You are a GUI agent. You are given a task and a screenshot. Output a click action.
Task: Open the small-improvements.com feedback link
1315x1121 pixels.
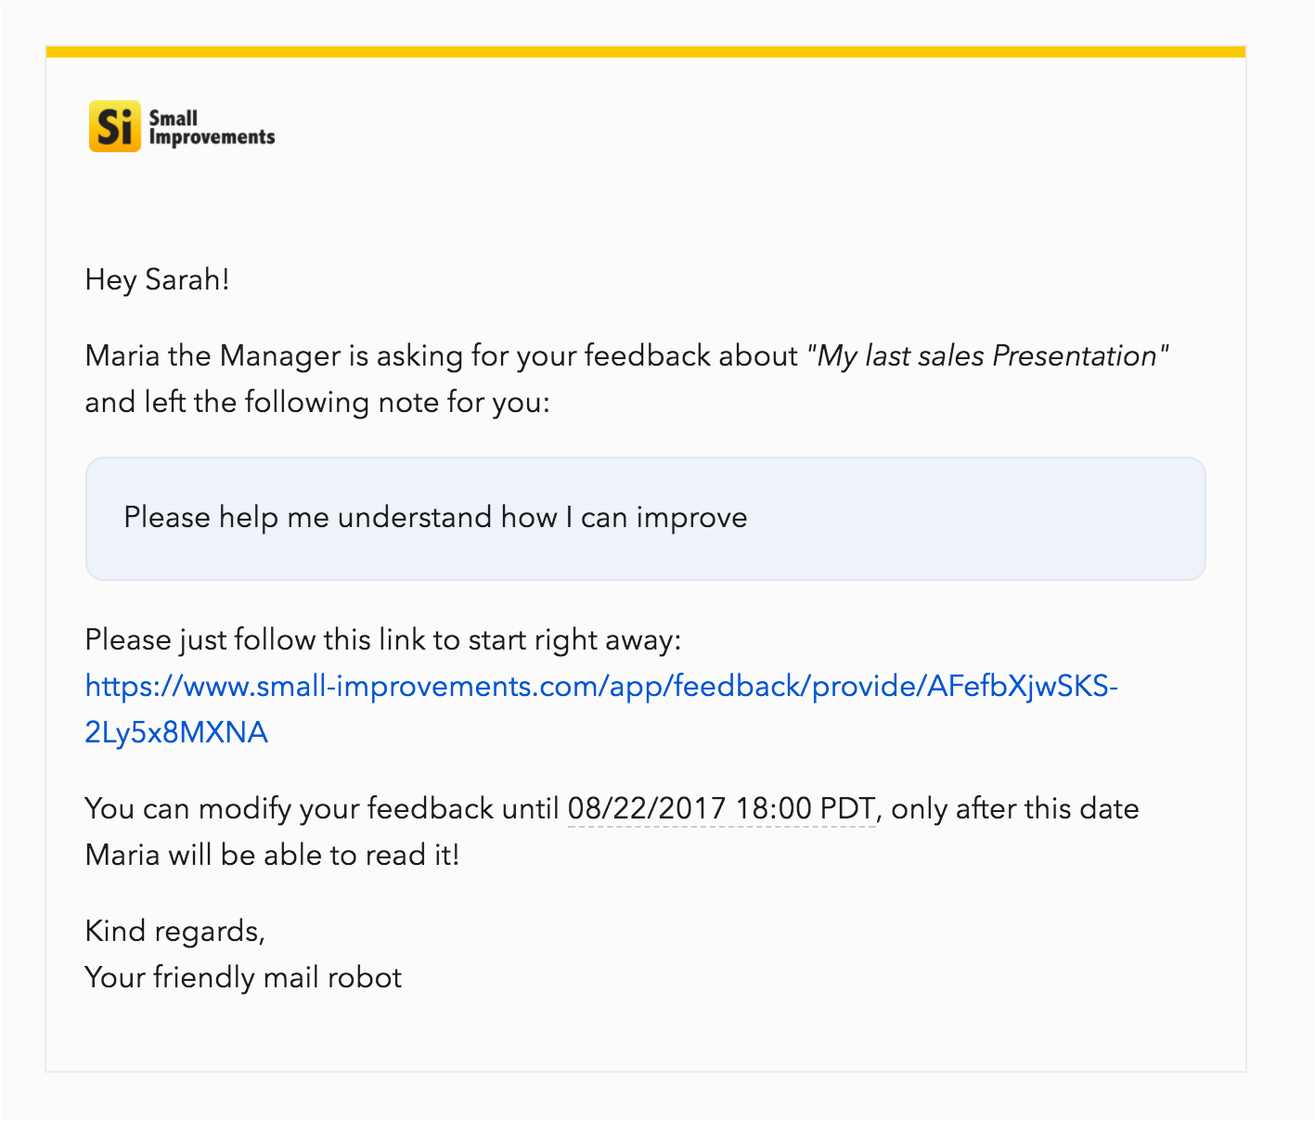point(601,687)
